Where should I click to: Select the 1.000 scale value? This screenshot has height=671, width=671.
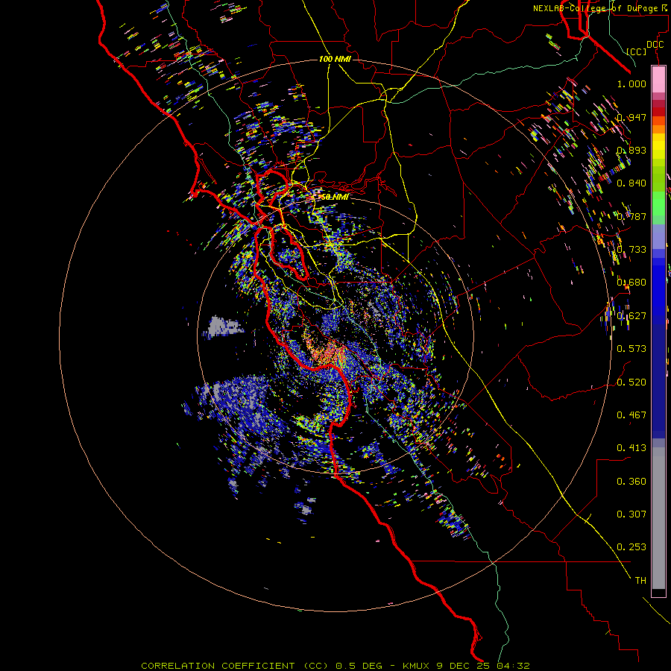631,84
